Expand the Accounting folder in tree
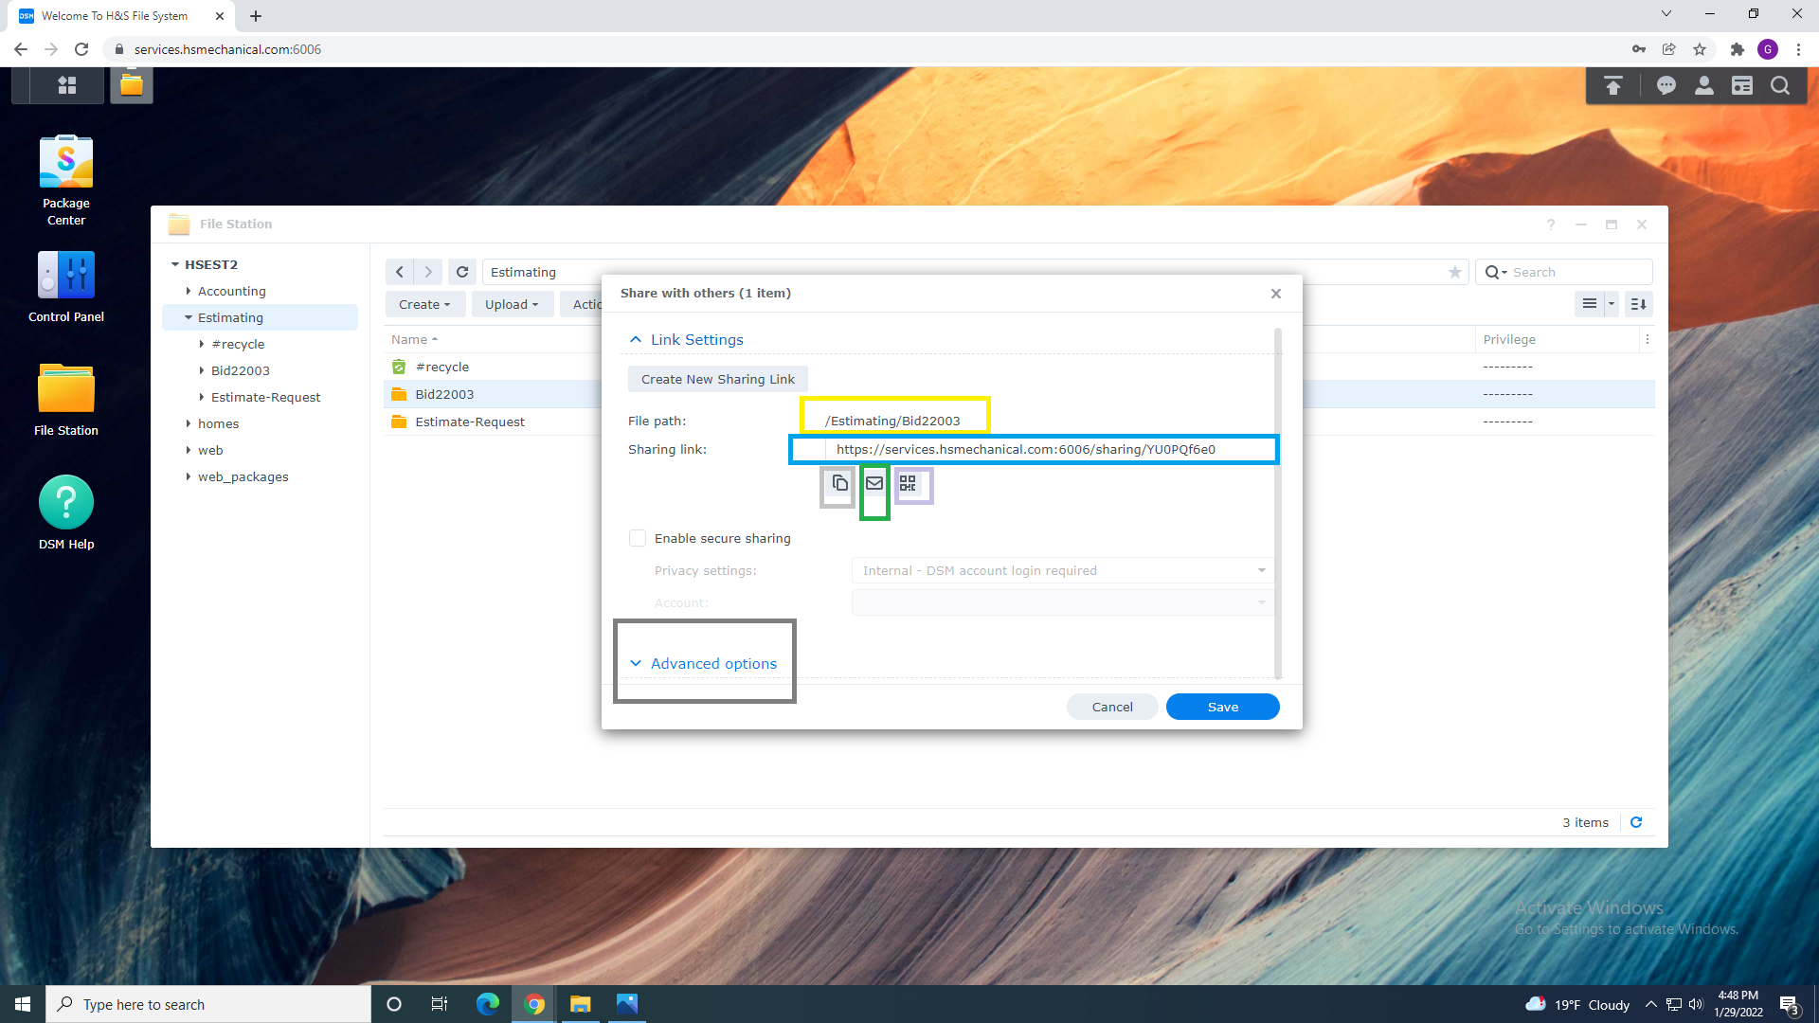 189,291
